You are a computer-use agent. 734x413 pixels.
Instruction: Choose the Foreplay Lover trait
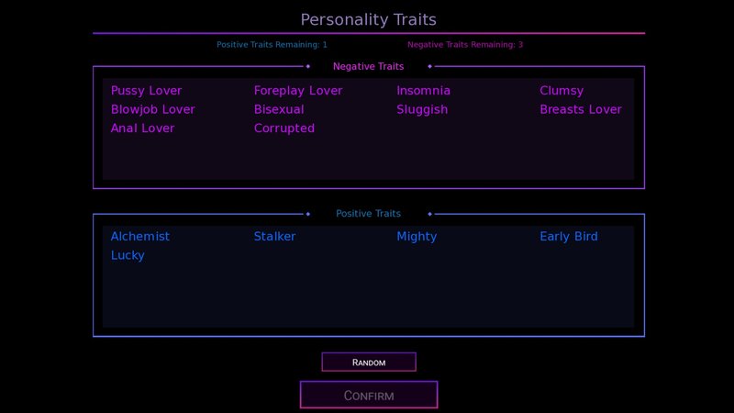coord(298,91)
